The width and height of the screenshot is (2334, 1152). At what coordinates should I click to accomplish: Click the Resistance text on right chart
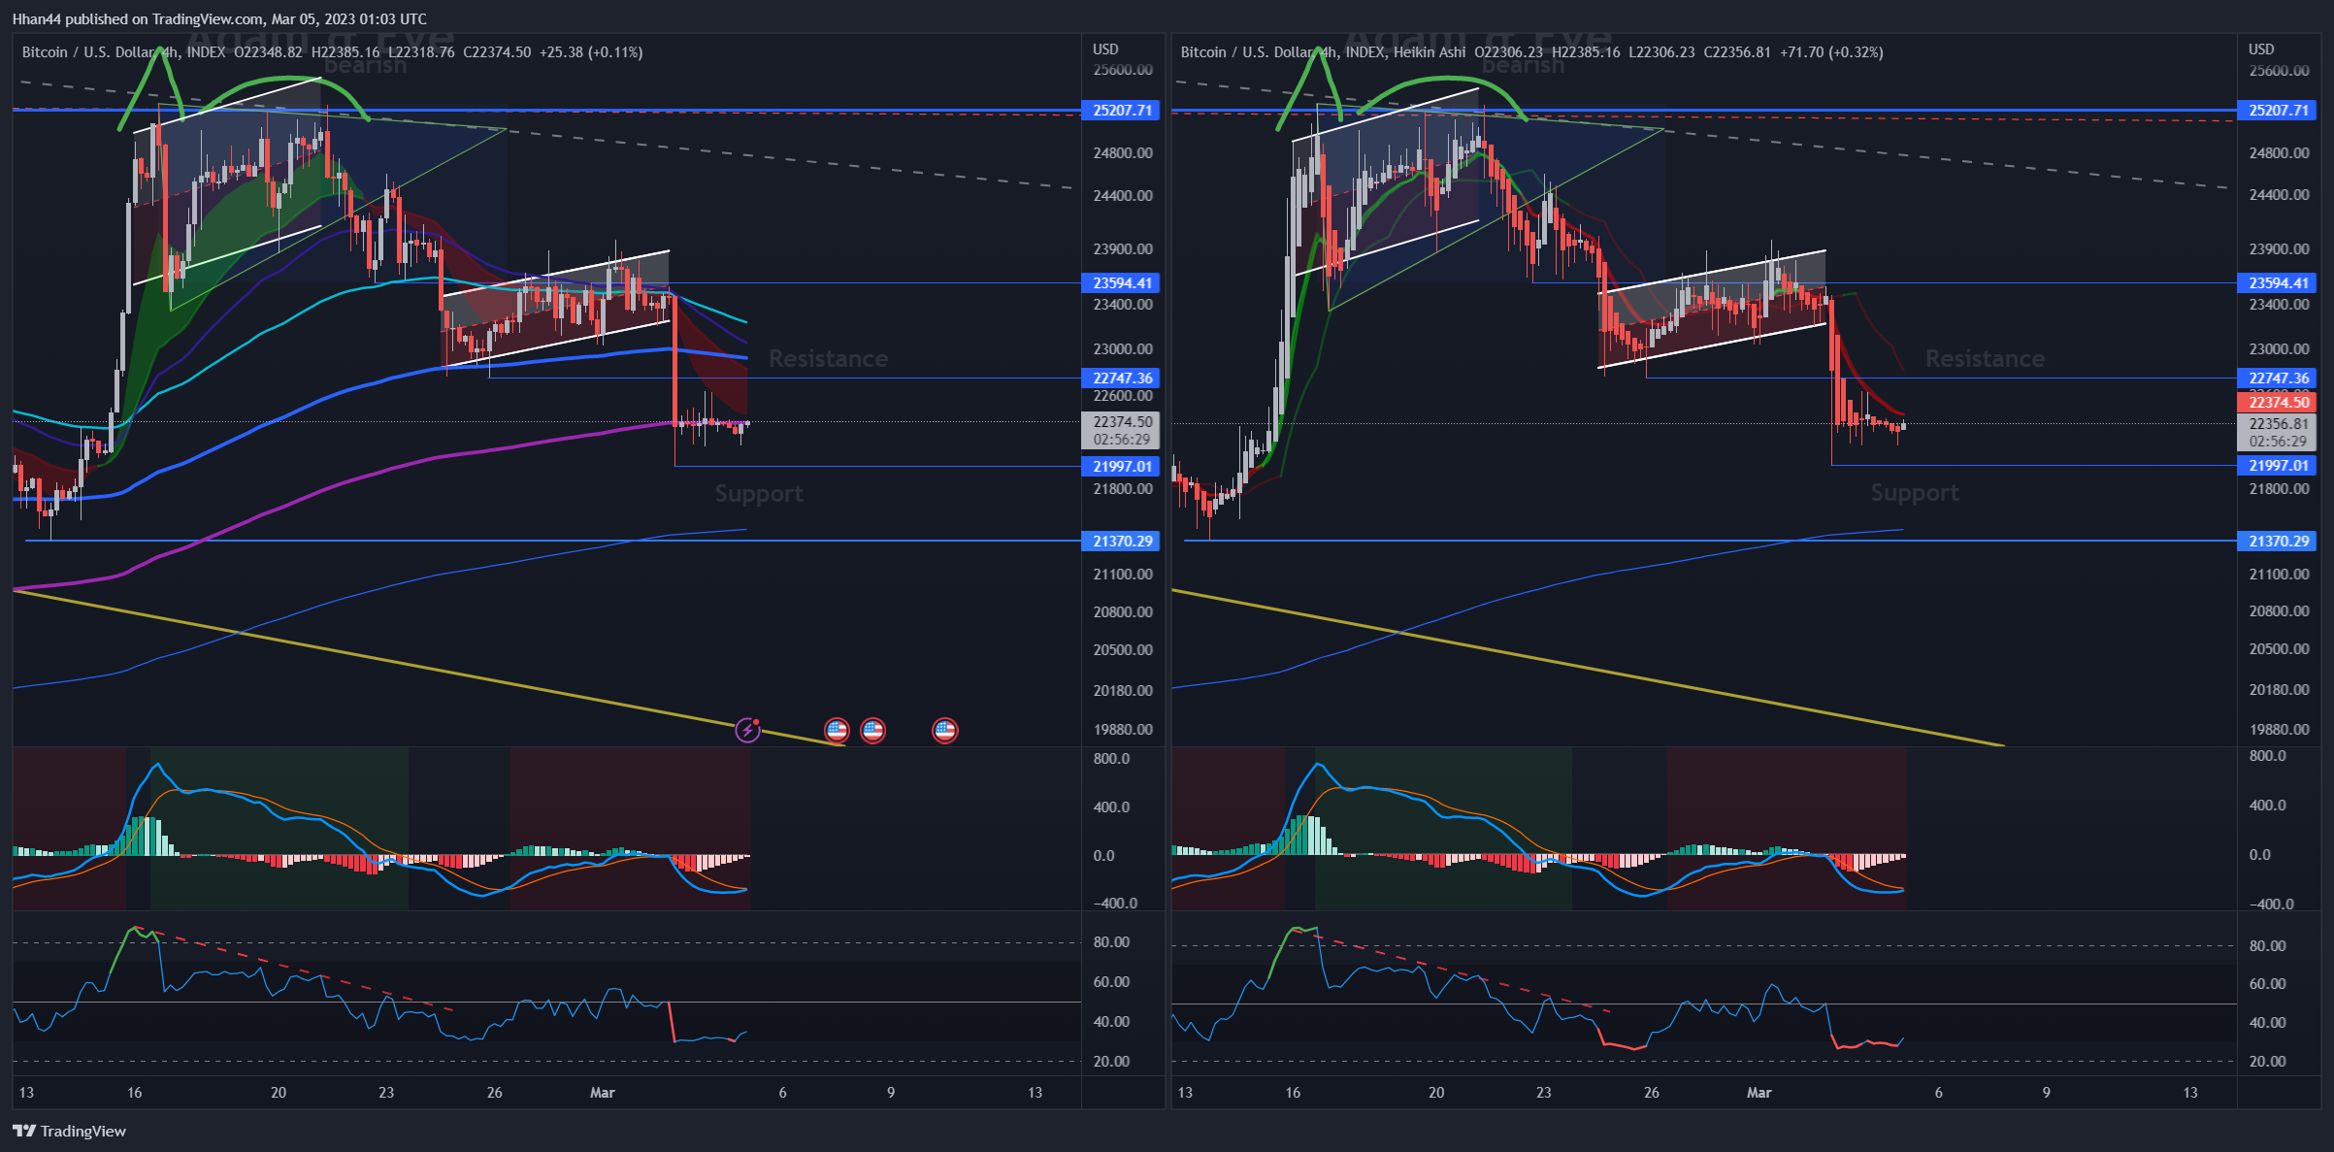click(x=1985, y=359)
